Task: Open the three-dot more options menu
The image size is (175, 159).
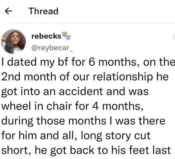Action: point(173,36)
